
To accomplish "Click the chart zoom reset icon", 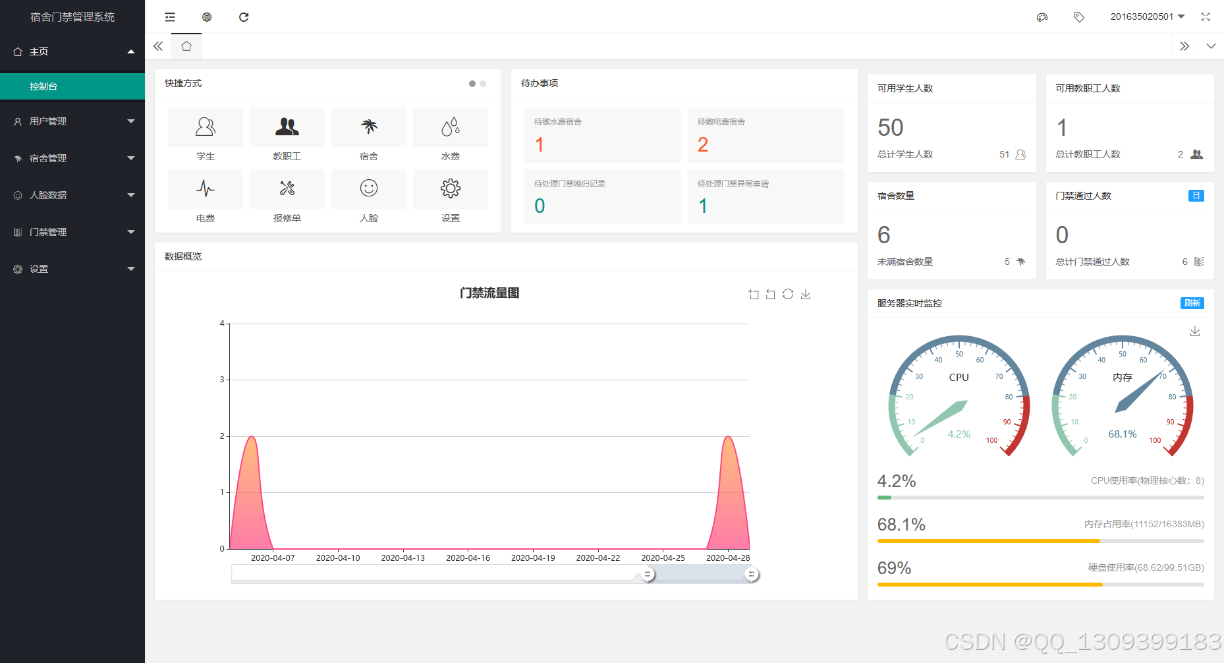I will pos(771,295).
